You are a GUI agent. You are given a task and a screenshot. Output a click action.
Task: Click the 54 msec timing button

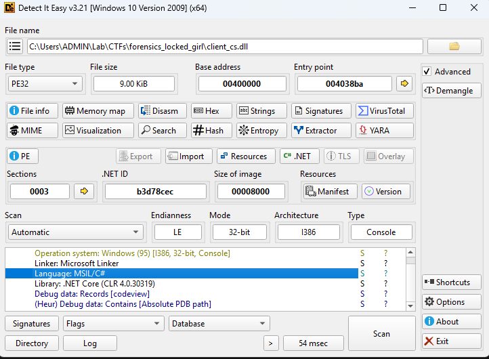(x=314, y=343)
